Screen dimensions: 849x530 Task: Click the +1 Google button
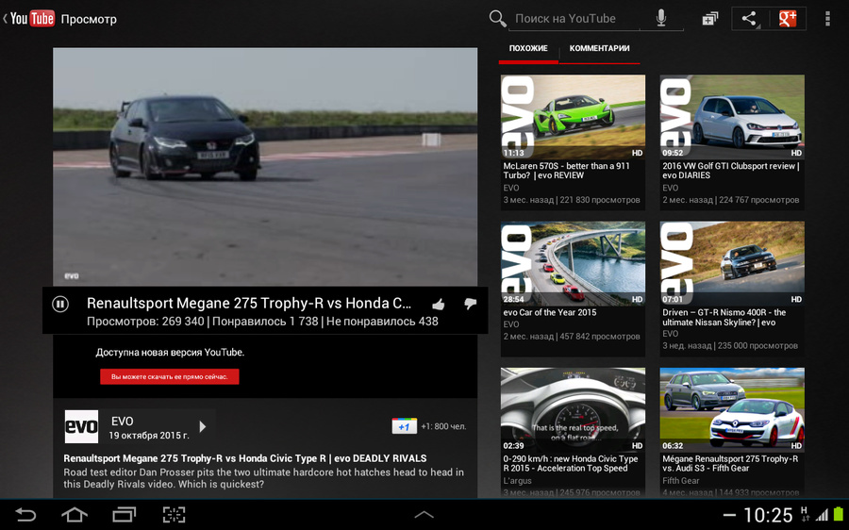[x=404, y=426]
